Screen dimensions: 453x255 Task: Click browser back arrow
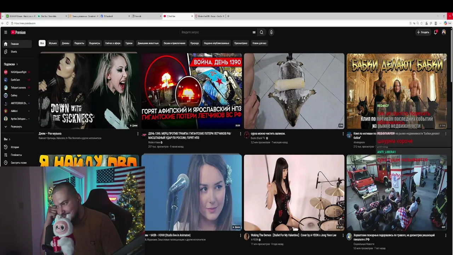click(2, 23)
